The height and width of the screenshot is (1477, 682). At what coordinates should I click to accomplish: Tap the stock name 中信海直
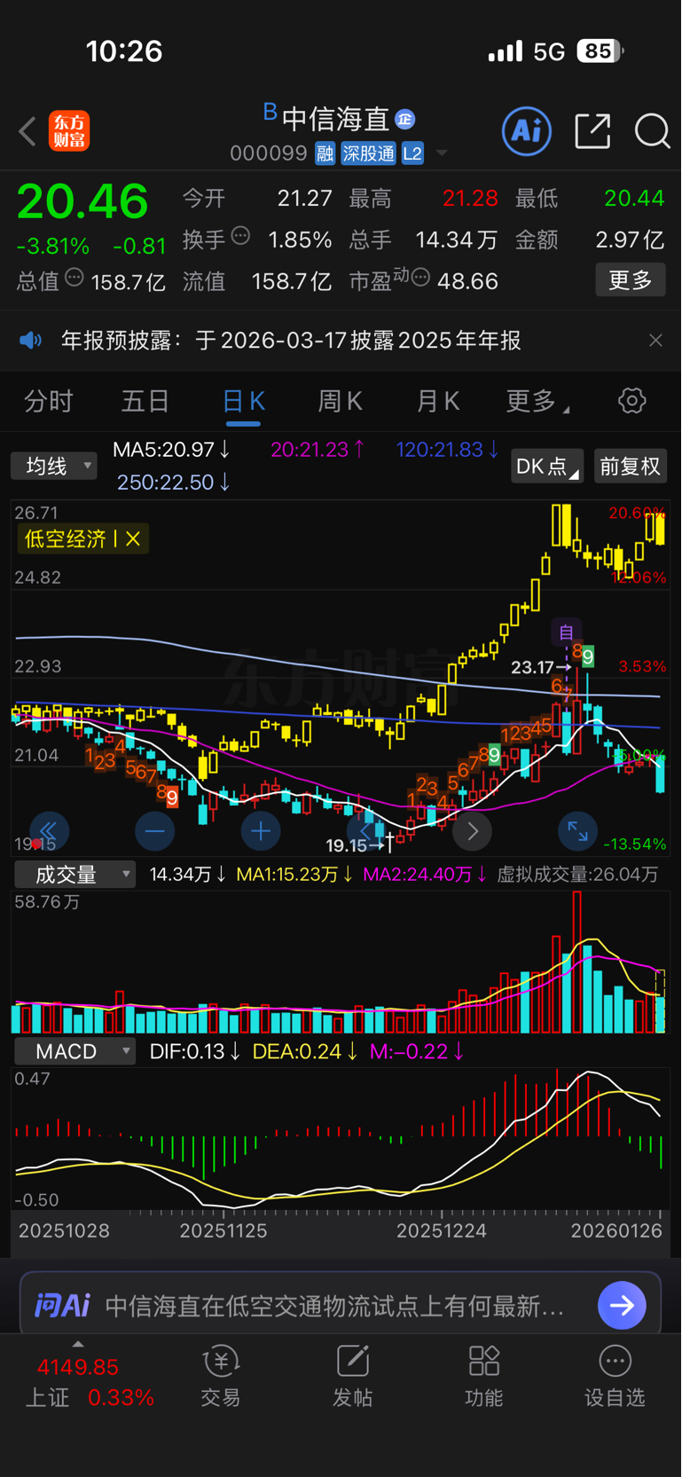tap(335, 119)
